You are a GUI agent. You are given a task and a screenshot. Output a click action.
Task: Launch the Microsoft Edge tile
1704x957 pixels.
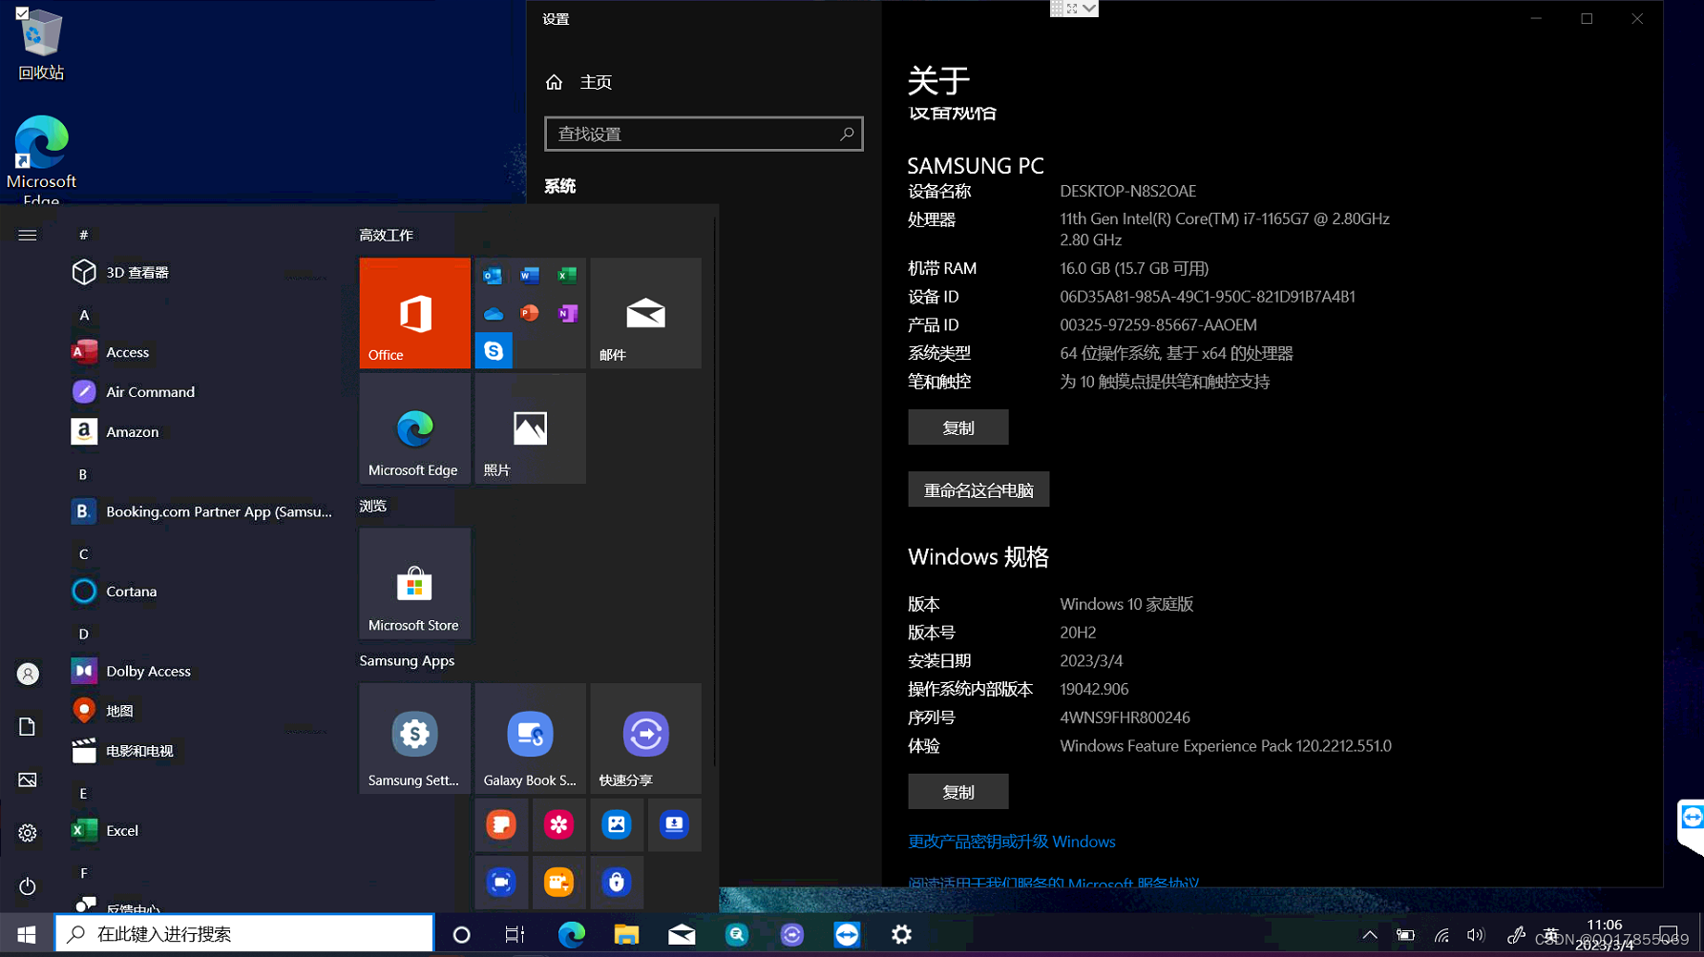click(x=414, y=427)
